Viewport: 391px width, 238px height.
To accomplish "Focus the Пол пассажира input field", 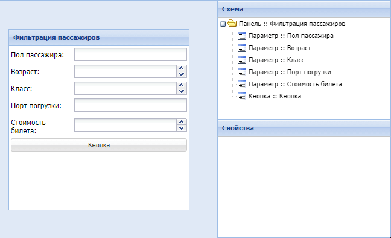I will tap(130, 54).
